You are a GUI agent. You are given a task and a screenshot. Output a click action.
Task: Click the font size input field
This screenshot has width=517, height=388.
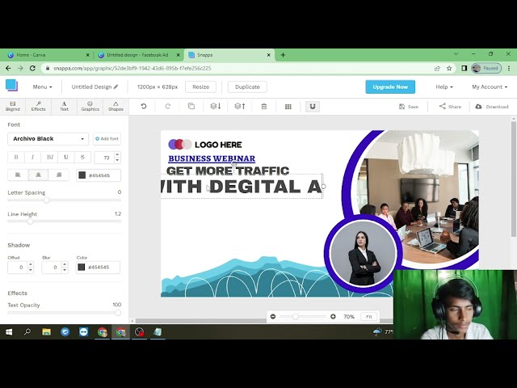pyautogui.click(x=104, y=158)
